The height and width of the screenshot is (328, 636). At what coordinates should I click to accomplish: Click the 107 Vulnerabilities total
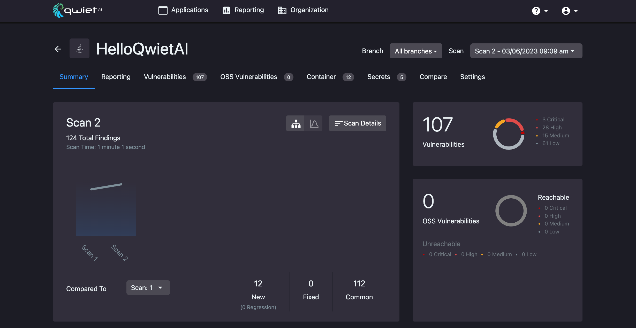(437, 125)
